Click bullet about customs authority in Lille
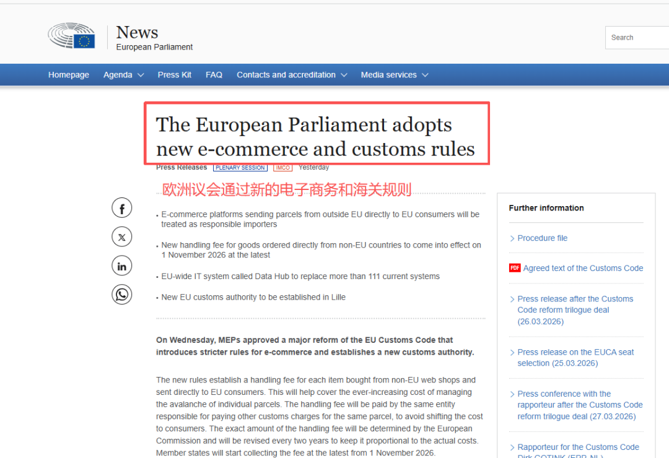This screenshot has width=669, height=458. pos(253,297)
